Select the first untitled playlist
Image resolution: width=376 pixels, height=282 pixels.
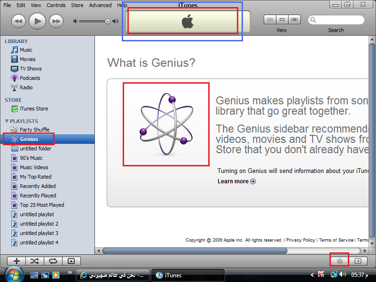[x=32, y=214]
